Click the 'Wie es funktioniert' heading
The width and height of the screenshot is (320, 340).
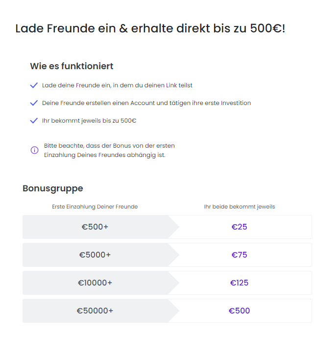[x=72, y=66]
